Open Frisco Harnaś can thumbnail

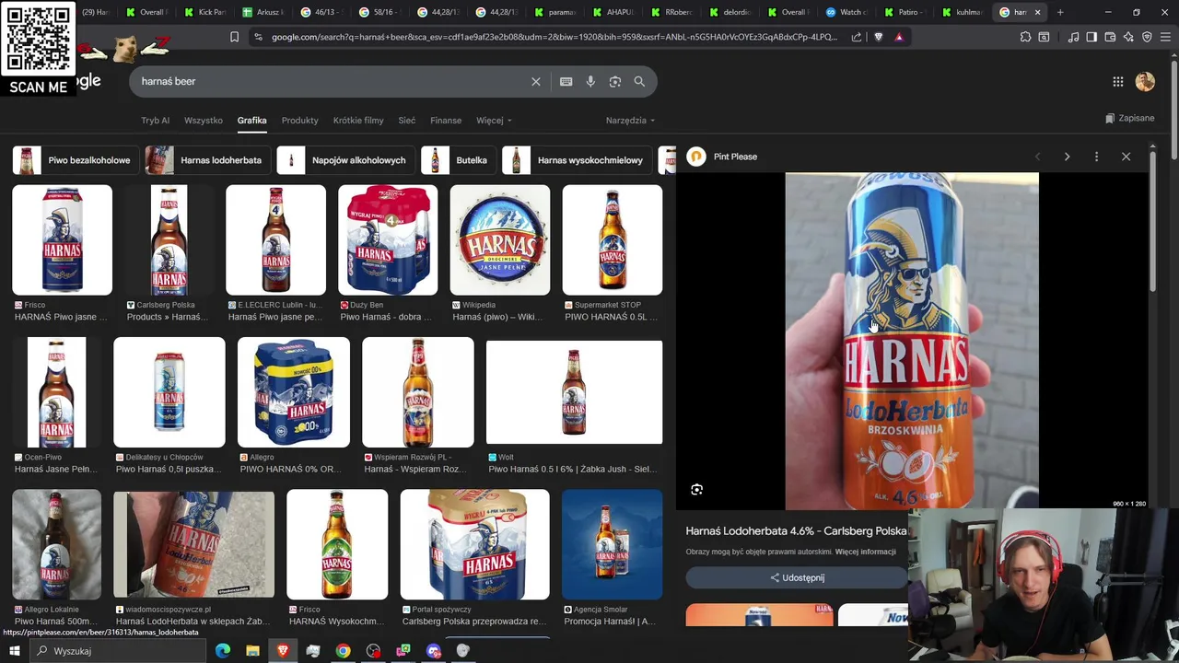click(62, 240)
